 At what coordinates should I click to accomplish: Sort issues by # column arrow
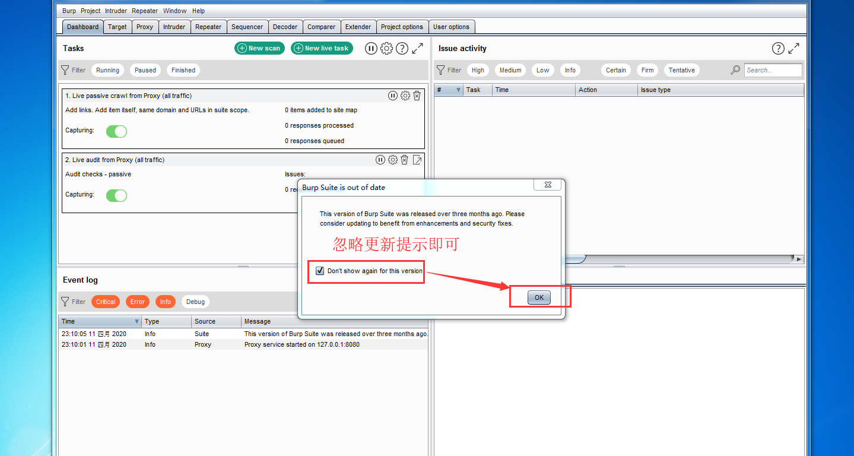[x=458, y=90]
